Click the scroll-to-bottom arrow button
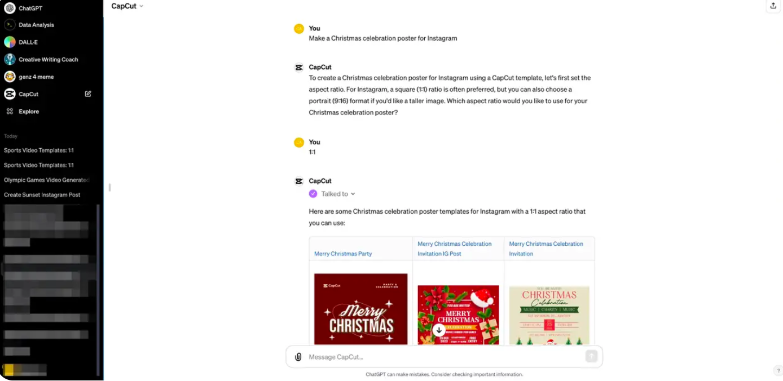Screen dimensions: 783x381 439,330
